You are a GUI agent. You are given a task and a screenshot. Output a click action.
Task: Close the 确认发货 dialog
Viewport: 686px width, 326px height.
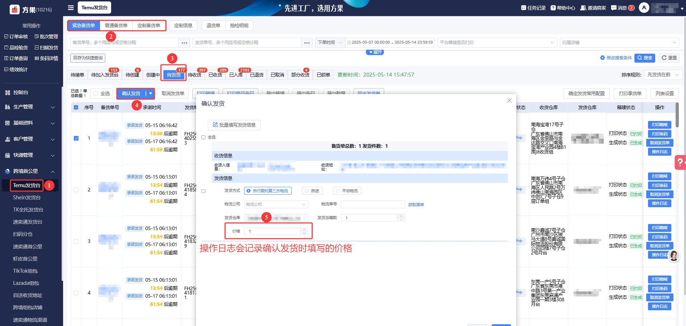point(509,101)
